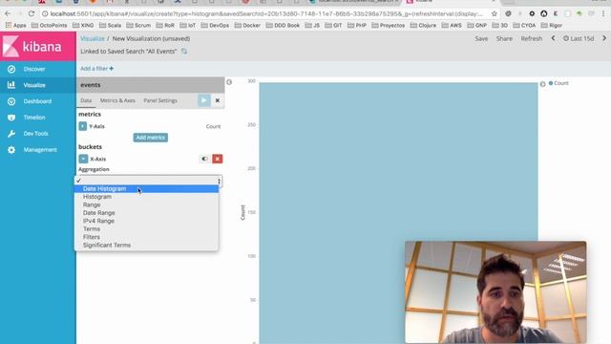Select Filters aggregation
611x344 pixels.
[x=146, y=237]
